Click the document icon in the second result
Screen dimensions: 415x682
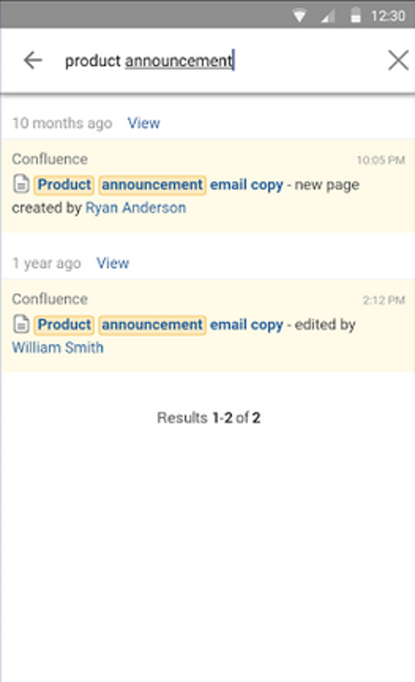click(21, 324)
